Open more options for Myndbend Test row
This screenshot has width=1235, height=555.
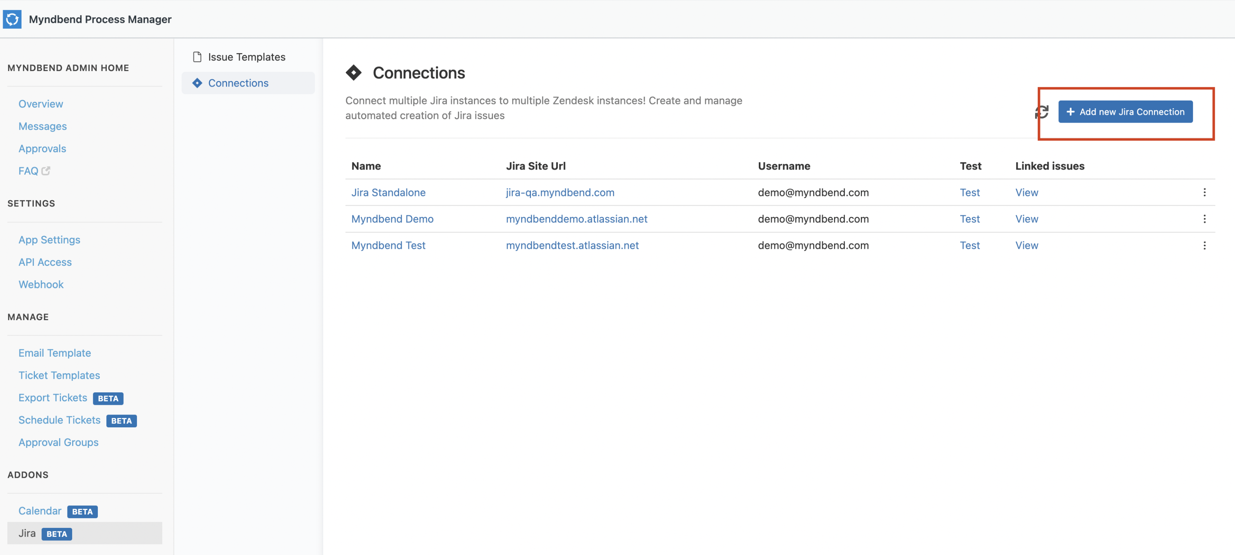[x=1204, y=245]
